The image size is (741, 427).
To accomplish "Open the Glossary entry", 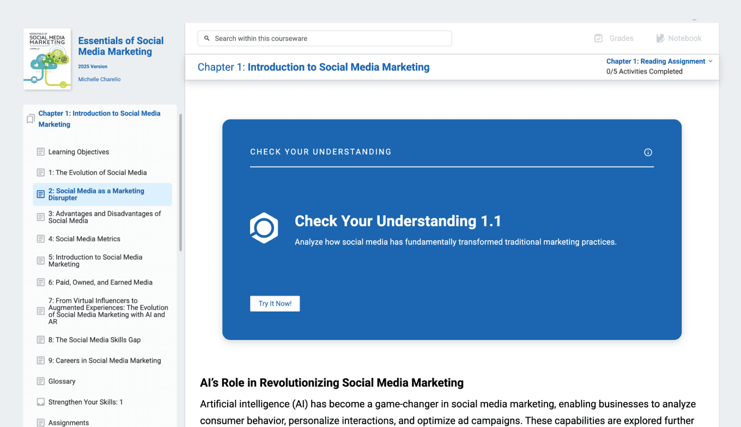I will point(62,381).
